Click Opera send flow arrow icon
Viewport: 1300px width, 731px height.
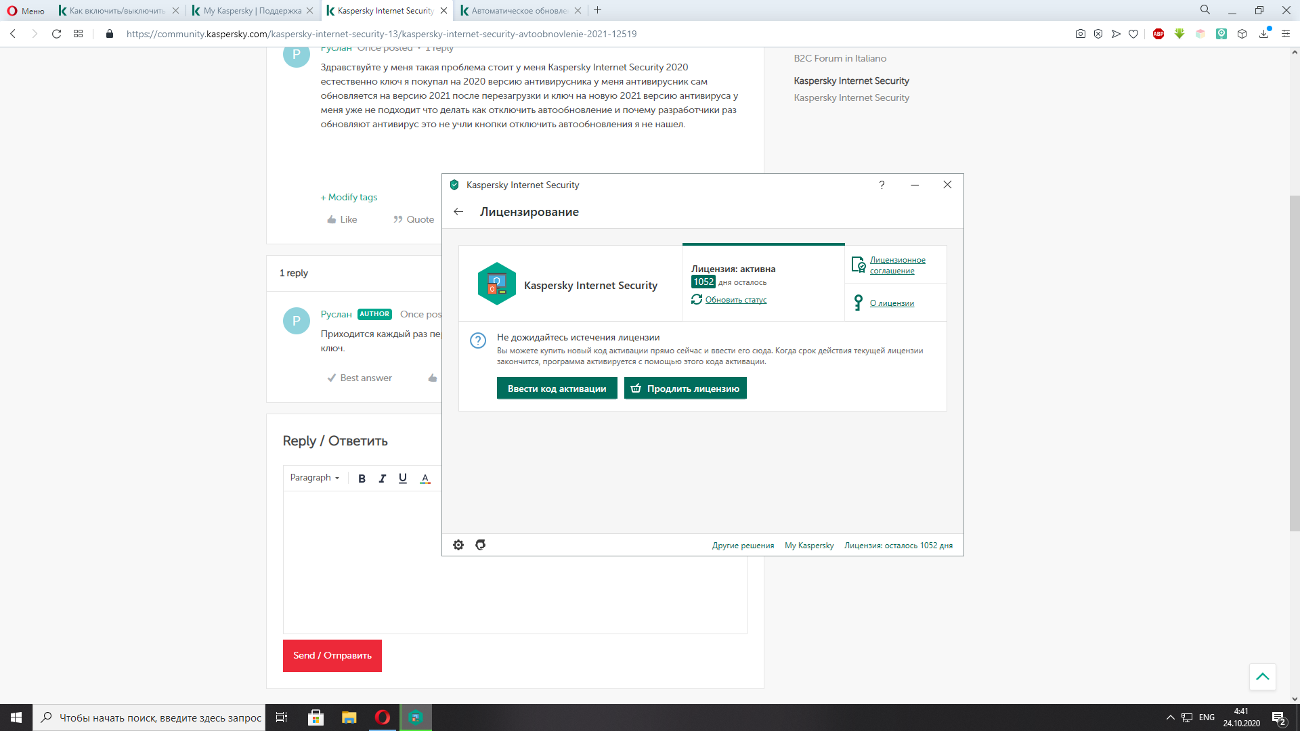click(x=1116, y=34)
